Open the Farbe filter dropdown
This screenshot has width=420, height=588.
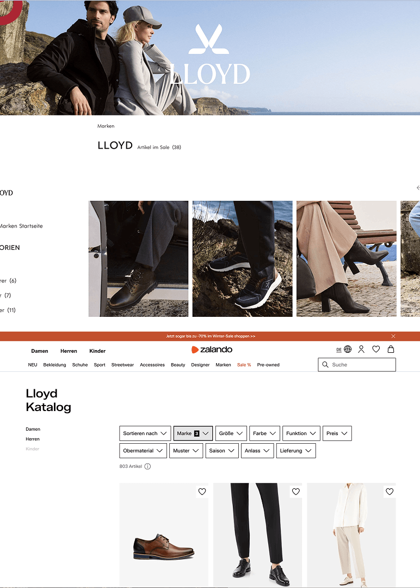coord(264,433)
